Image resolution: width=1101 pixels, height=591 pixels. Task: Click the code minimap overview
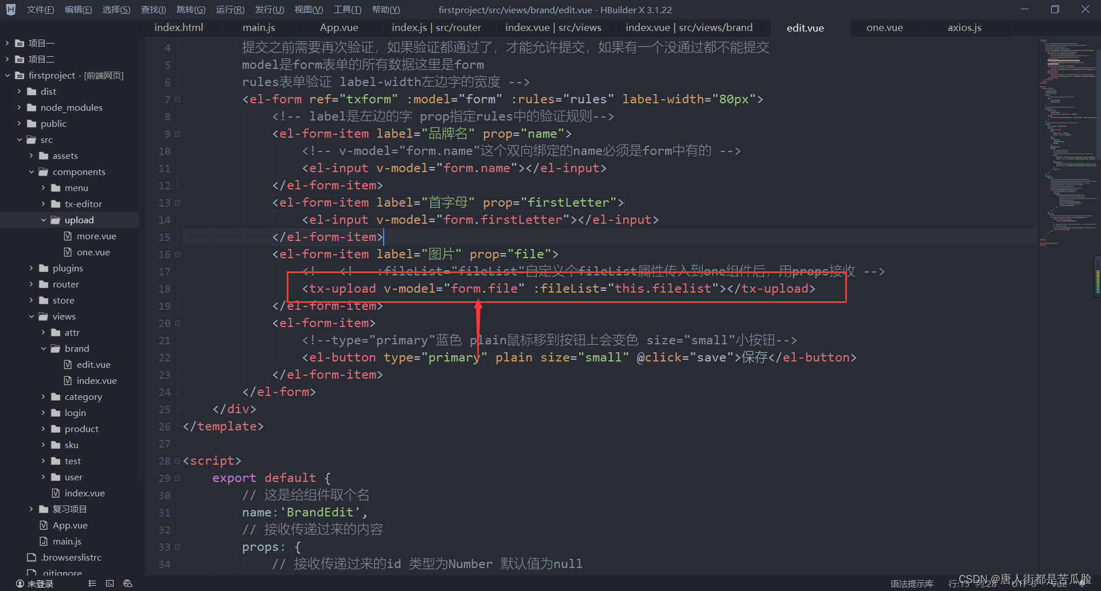tap(1067, 143)
